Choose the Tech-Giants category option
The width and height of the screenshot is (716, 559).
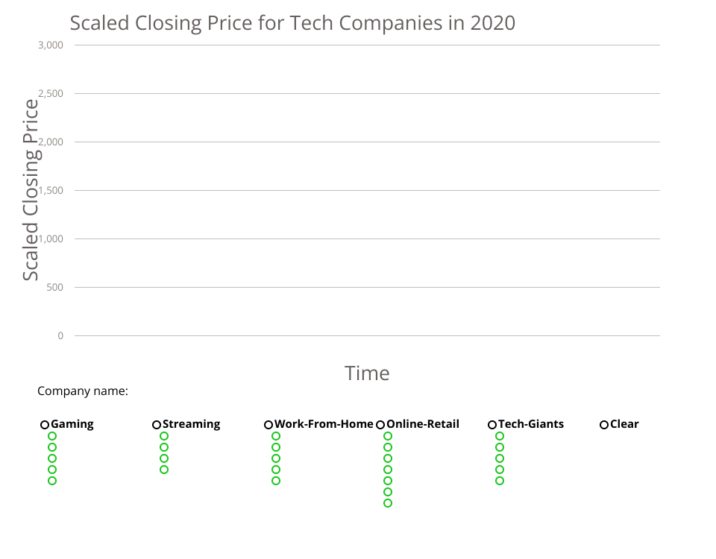[492, 425]
